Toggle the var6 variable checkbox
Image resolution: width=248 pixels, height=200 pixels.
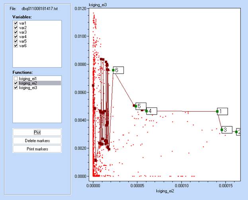[x=16, y=46]
